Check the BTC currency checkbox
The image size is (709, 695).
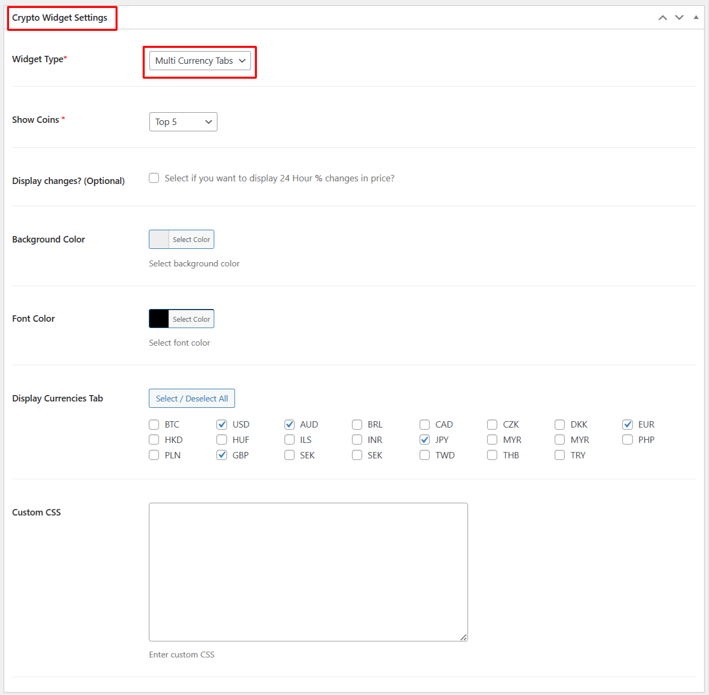(154, 424)
